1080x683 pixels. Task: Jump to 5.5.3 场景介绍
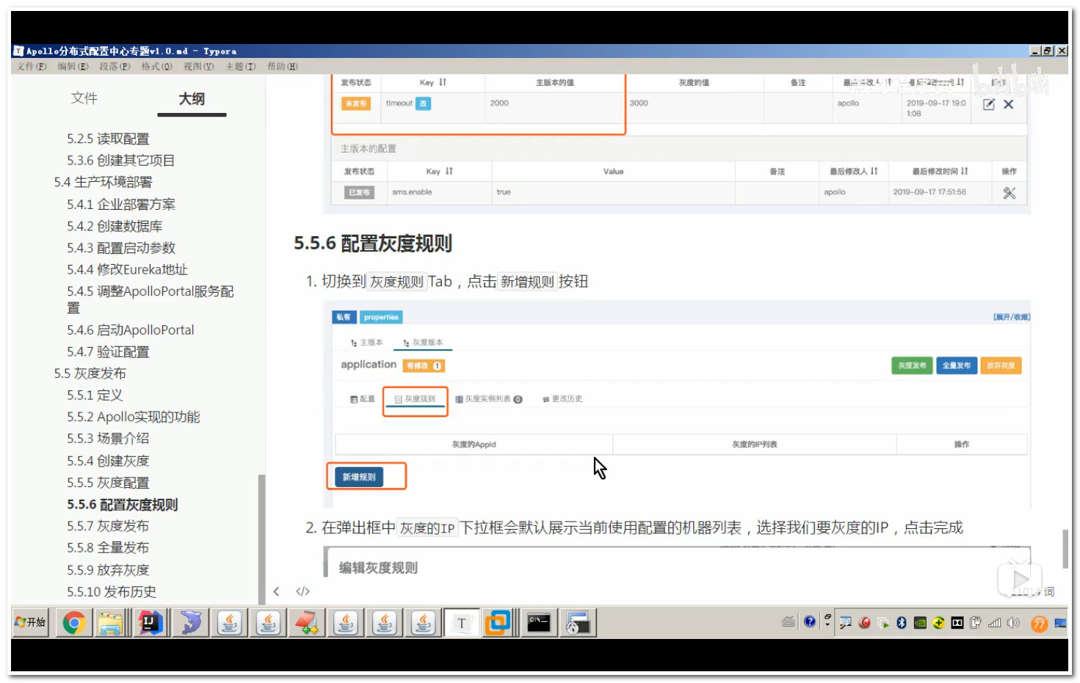(108, 439)
